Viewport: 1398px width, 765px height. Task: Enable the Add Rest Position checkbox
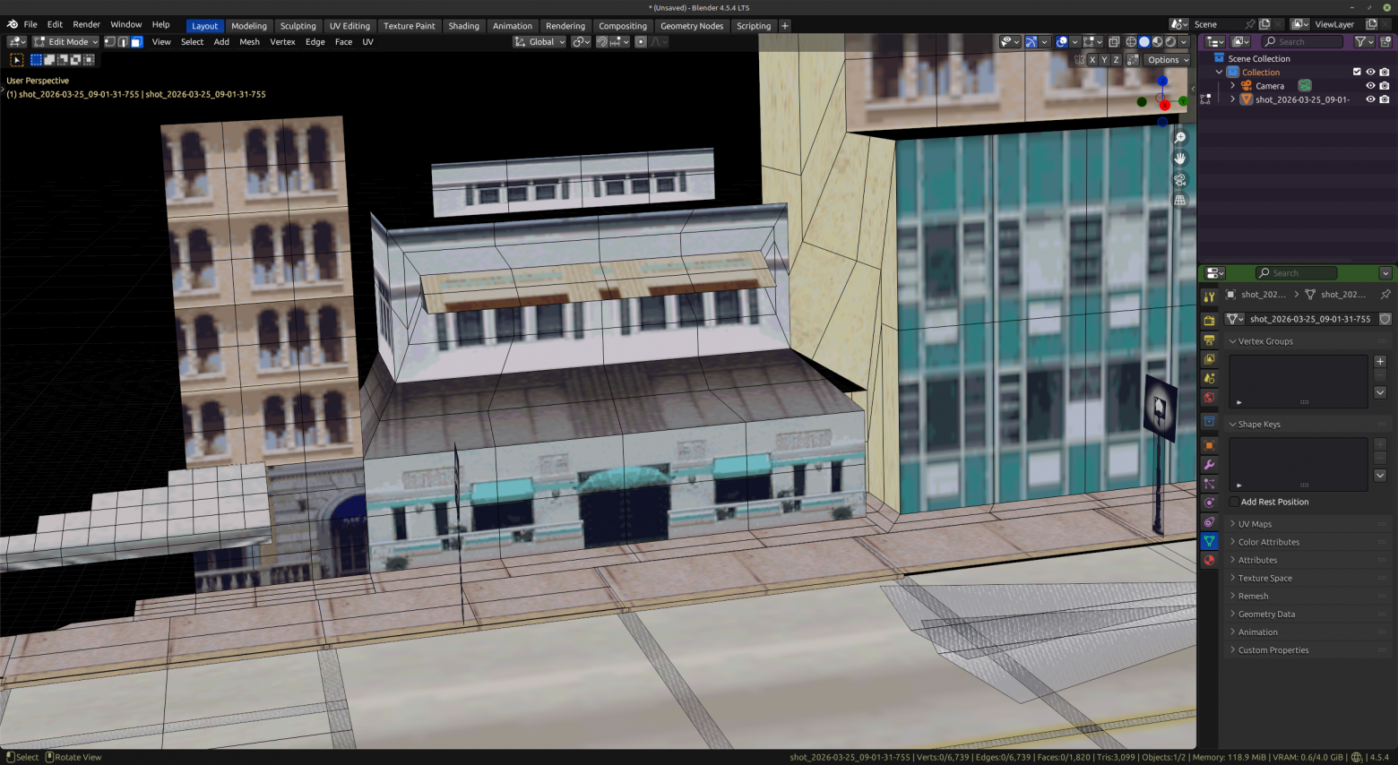pos(1234,502)
